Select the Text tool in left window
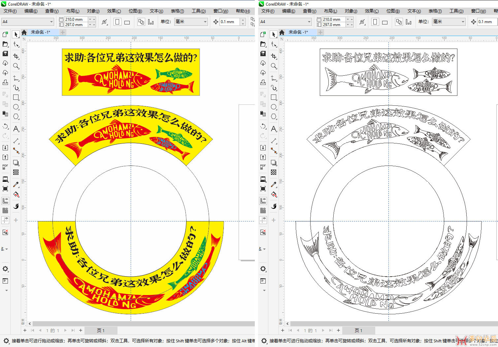498x347 pixels. (16, 129)
